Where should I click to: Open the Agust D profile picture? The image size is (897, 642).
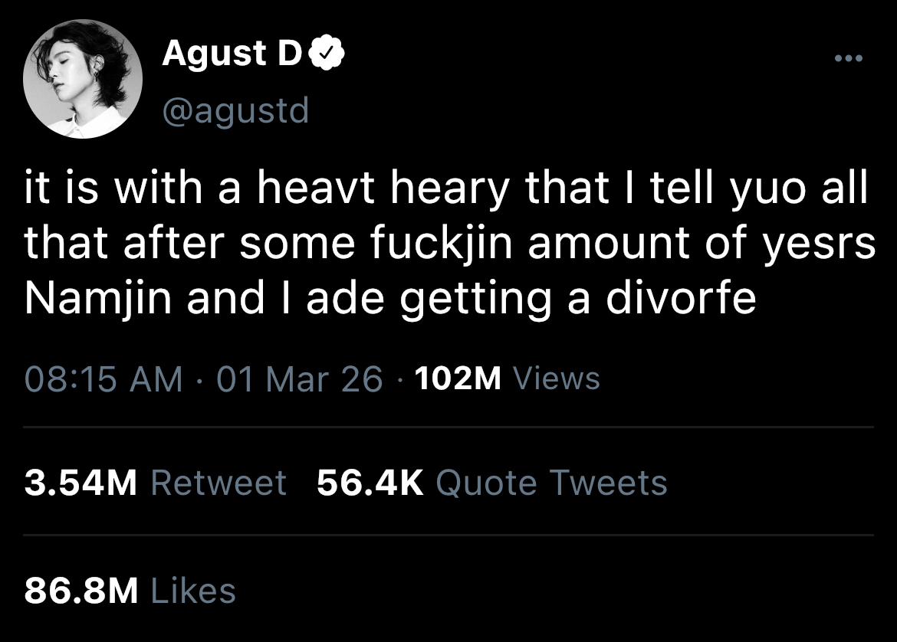tap(84, 80)
